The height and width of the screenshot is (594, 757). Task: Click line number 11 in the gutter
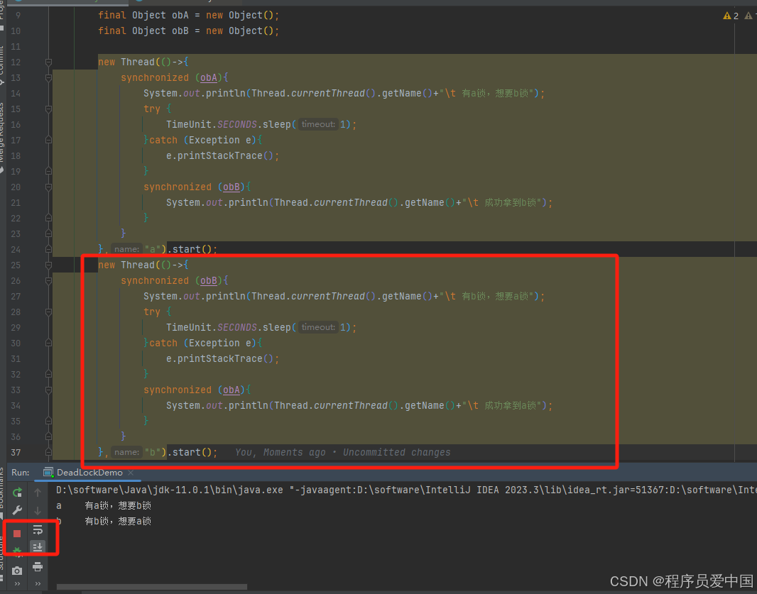(x=16, y=47)
